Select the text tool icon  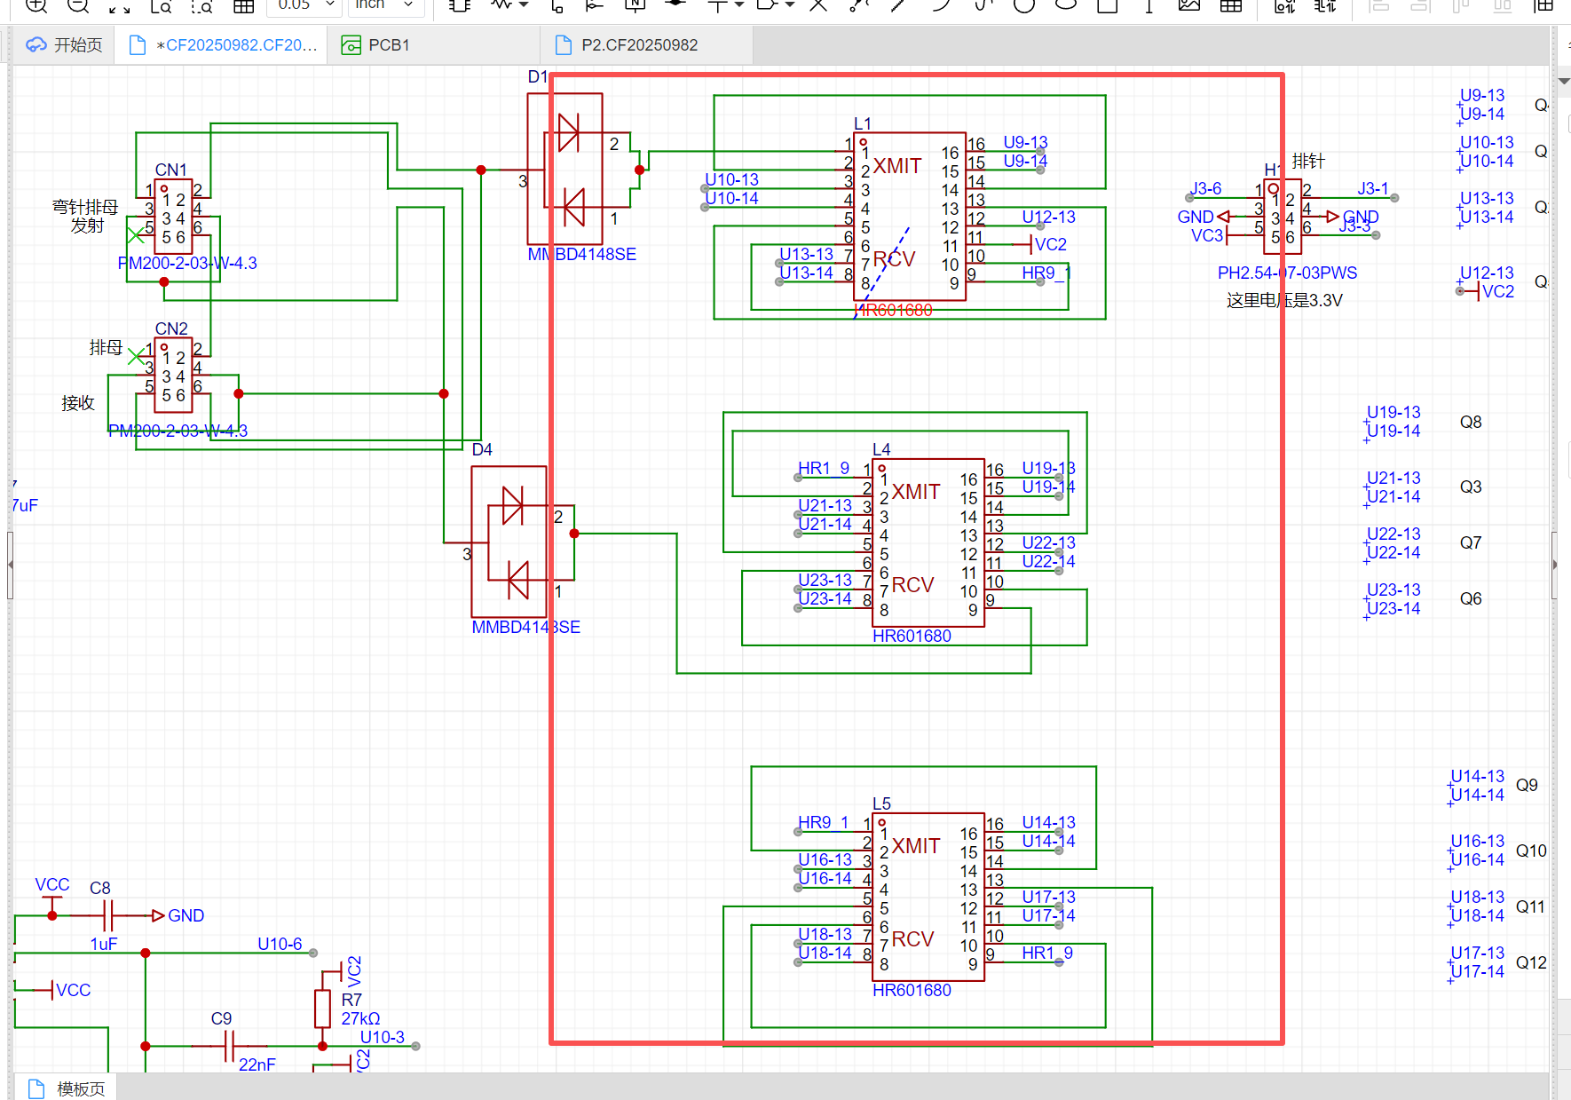1149,6
